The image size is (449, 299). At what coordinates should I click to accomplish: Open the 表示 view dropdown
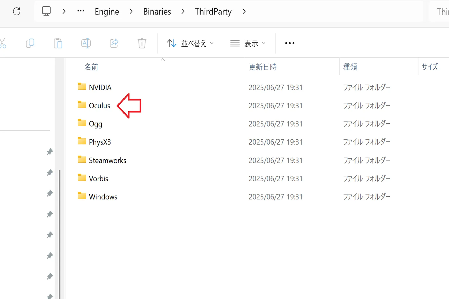point(248,43)
